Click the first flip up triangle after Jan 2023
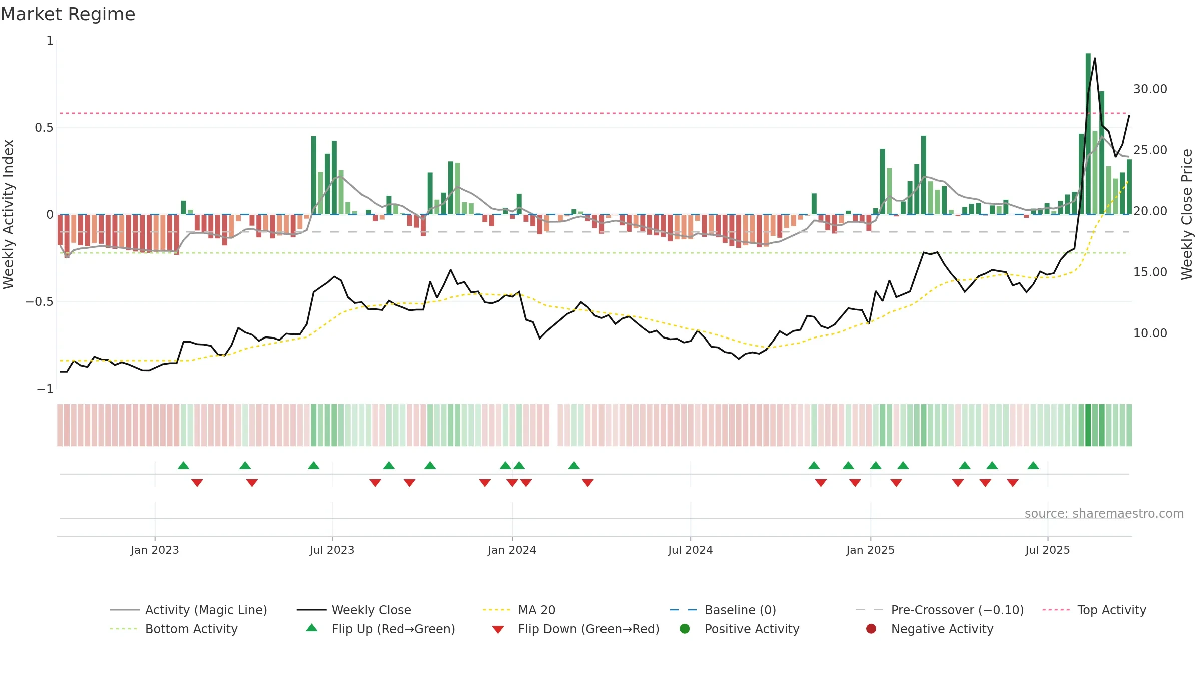1201x676 pixels. tap(183, 465)
